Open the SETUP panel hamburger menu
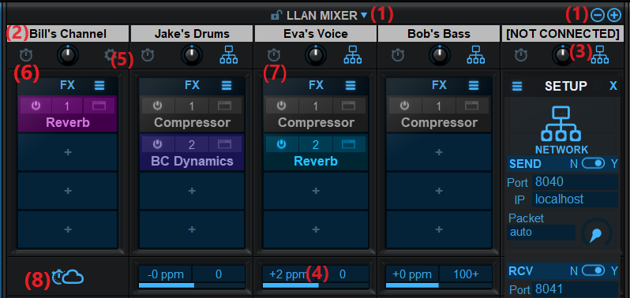 (517, 86)
